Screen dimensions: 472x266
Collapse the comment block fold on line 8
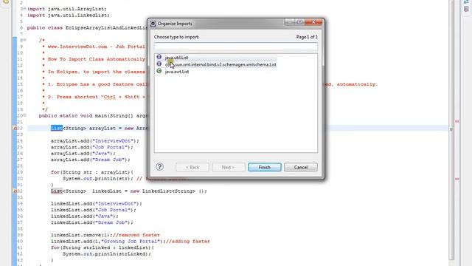pos(24,40)
